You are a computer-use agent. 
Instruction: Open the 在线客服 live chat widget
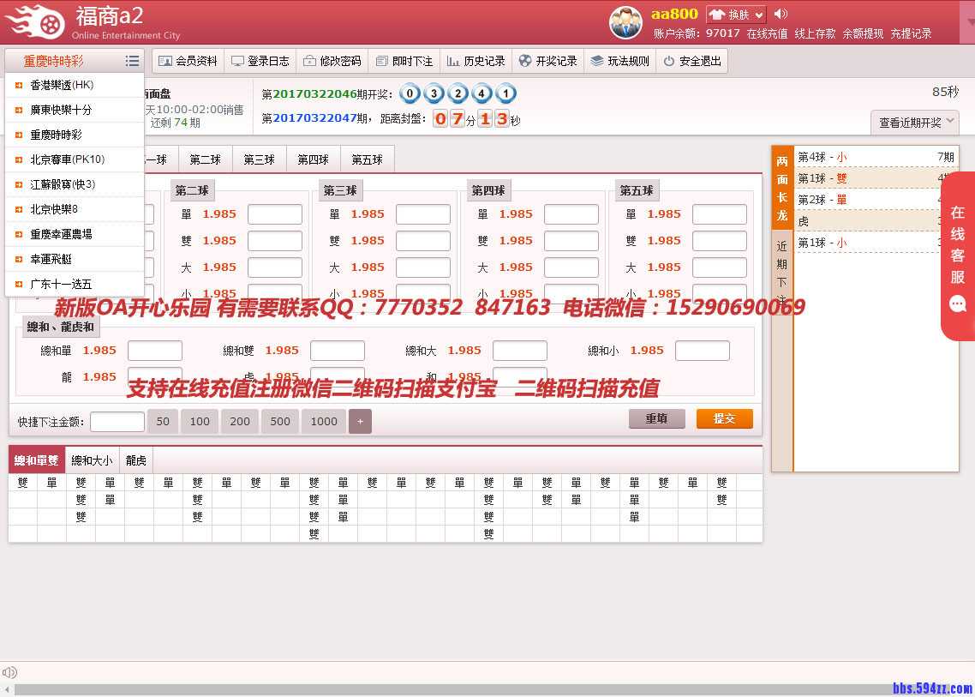click(957, 256)
